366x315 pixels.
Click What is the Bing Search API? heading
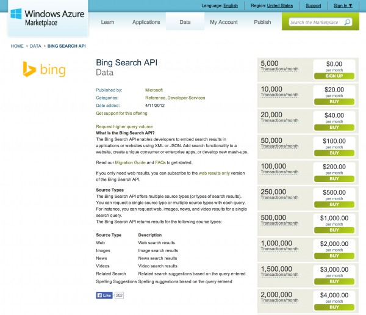pyautogui.click(x=125, y=133)
